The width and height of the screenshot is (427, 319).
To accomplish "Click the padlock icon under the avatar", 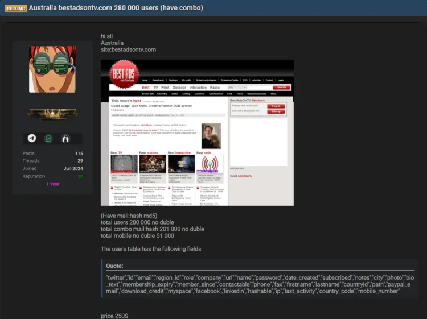I will pos(65,139).
